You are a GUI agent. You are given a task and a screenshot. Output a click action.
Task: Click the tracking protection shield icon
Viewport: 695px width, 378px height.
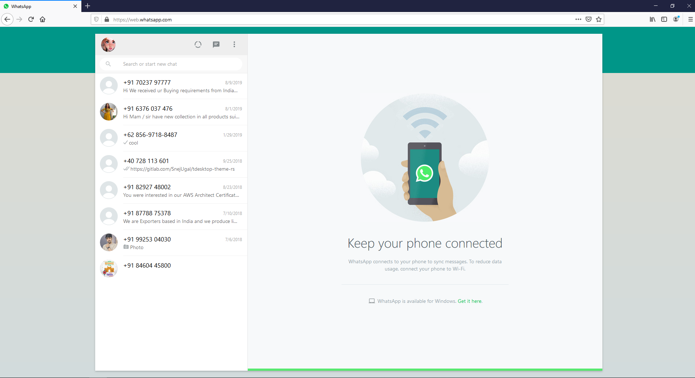[96, 19]
